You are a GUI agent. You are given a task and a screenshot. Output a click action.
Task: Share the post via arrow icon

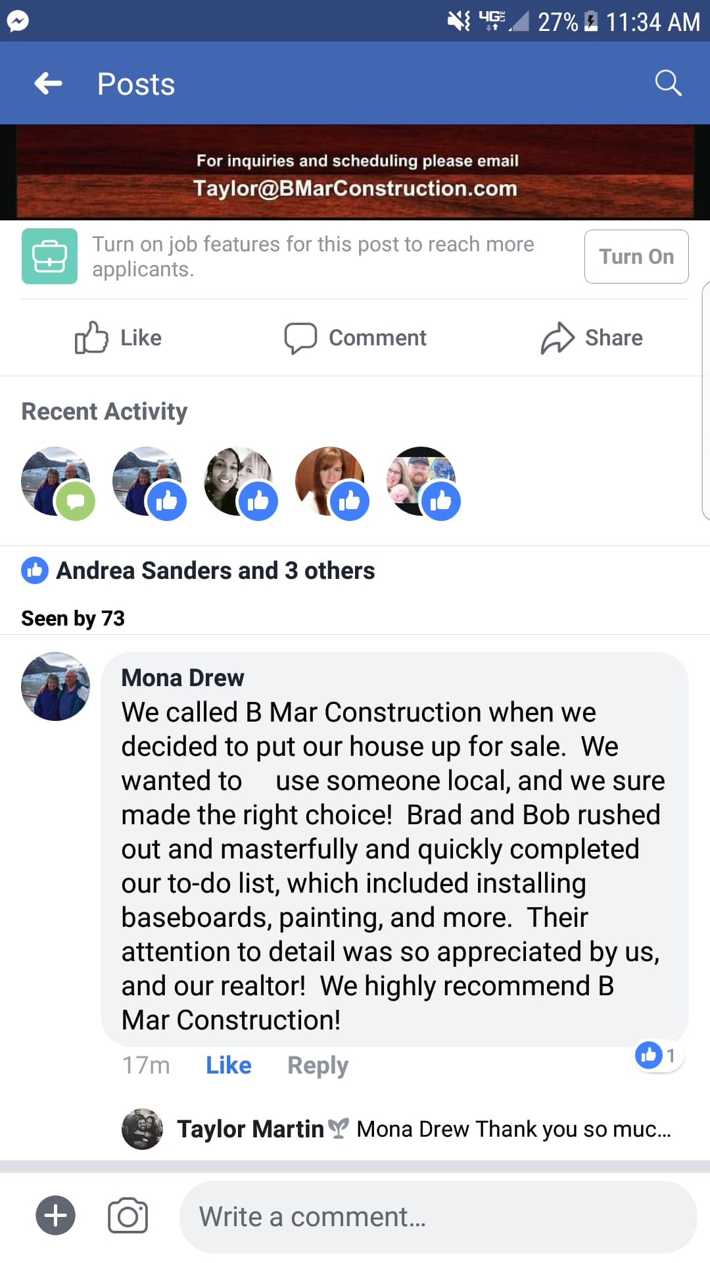[x=557, y=338]
